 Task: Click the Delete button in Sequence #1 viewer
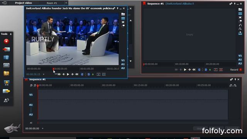(x=216, y=69)
